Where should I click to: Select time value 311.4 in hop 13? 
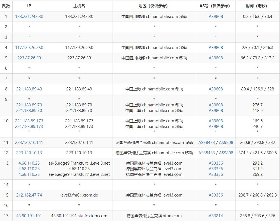[x=258, y=169]
